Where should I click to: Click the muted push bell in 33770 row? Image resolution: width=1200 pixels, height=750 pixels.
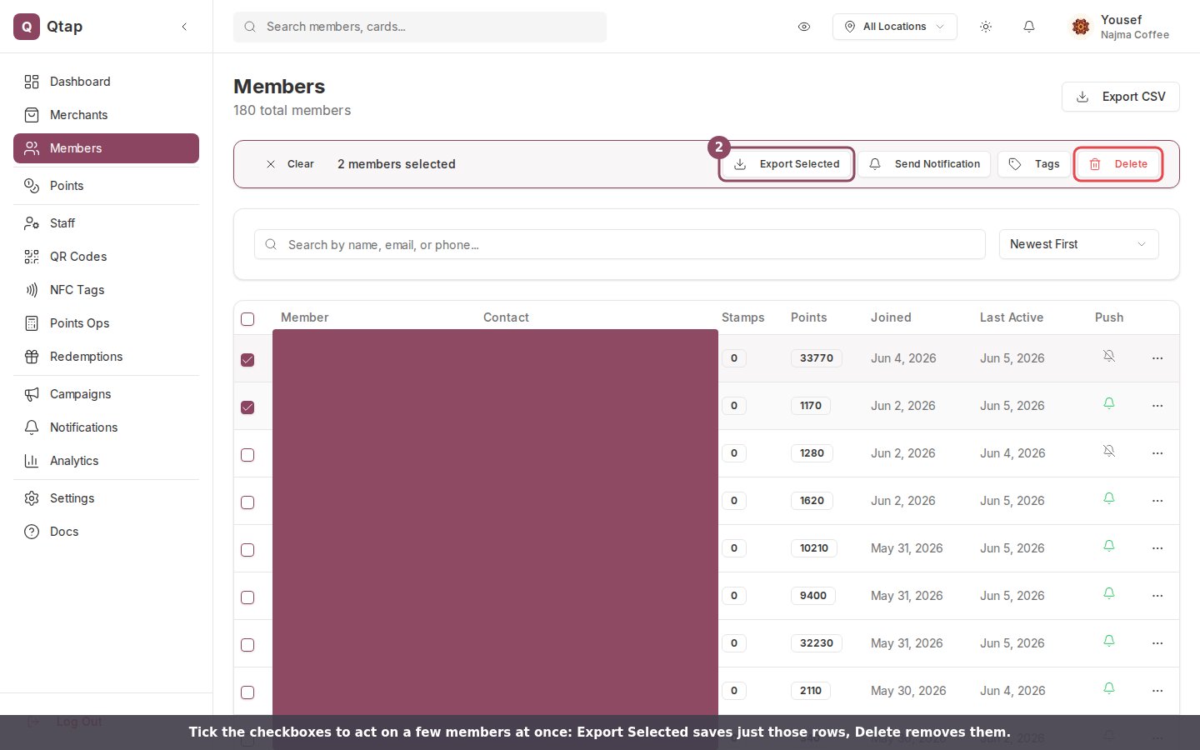click(x=1109, y=356)
